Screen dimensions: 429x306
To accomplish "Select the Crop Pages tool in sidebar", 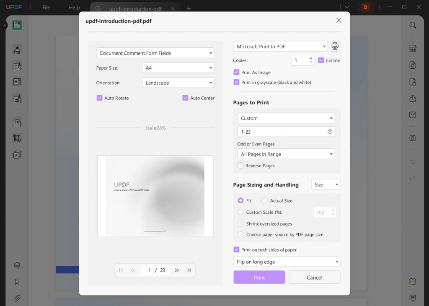I will pyautogui.click(x=17, y=138).
